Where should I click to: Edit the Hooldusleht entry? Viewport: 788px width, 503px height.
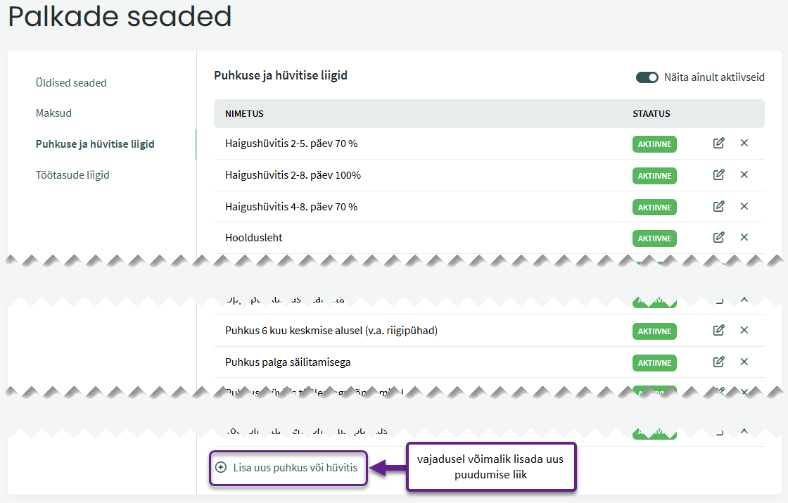pos(718,238)
